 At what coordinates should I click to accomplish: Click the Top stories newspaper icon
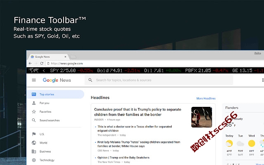(34, 94)
